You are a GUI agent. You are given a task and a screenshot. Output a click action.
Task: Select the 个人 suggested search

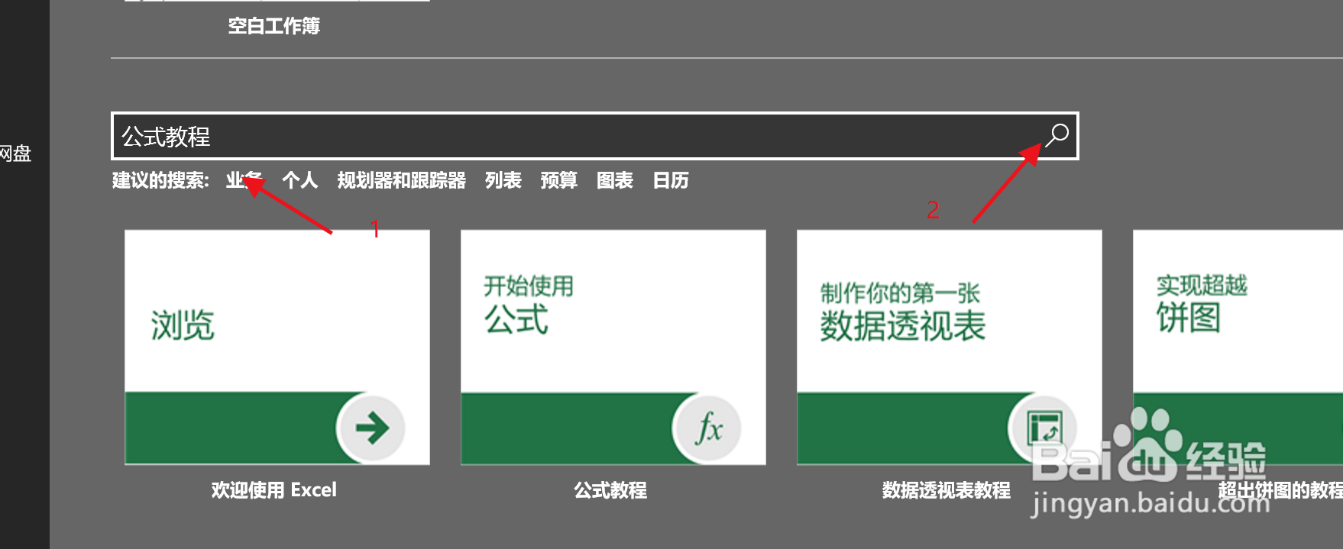tap(299, 180)
